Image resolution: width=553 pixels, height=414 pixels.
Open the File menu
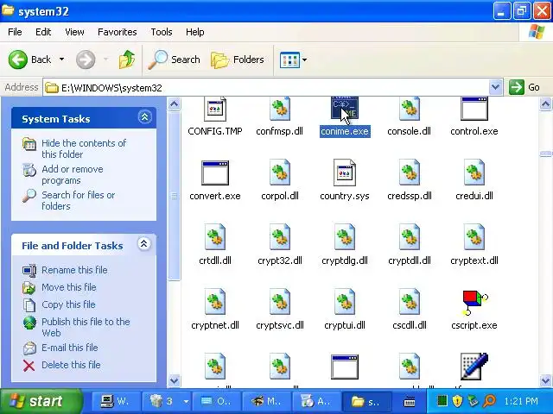click(x=15, y=32)
